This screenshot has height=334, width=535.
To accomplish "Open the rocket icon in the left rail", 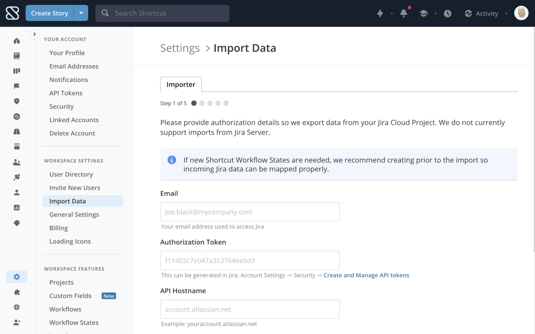I will pyautogui.click(x=17, y=177).
